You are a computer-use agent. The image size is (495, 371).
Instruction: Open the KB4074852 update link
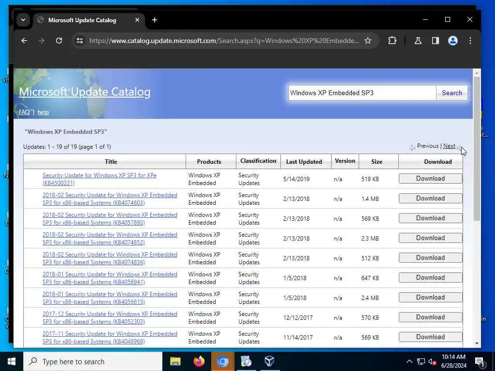110,239
